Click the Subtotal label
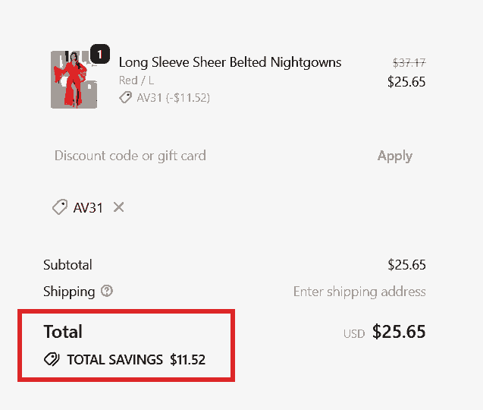This screenshot has width=483, height=410. pos(68,265)
